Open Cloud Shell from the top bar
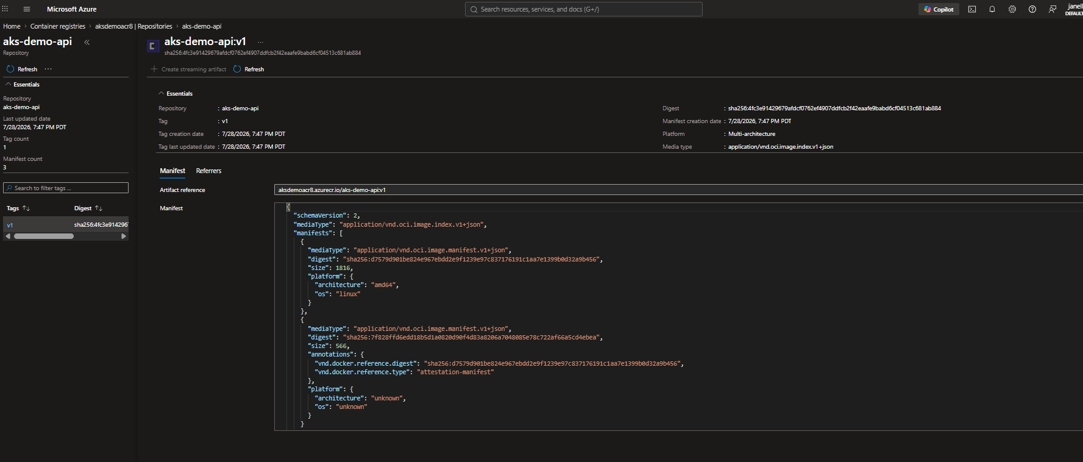The height and width of the screenshot is (462, 1083). coord(972,9)
